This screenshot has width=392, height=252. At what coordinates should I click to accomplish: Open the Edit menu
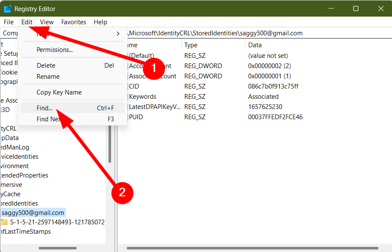(x=27, y=22)
